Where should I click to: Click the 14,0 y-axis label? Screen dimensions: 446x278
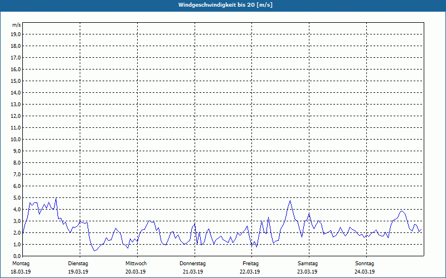tap(16, 92)
